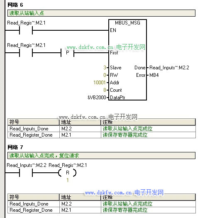Click the EN pin of MBUS_MSG
The width and height of the screenshot is (205, 218).
(113, 30)
